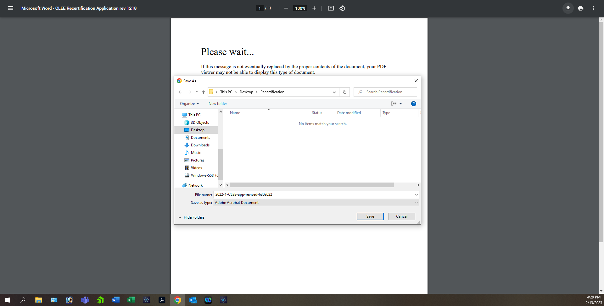Zoom in with the plus icon
The width and height of the screenshot is (604, 306).
[x=314, y=8]
